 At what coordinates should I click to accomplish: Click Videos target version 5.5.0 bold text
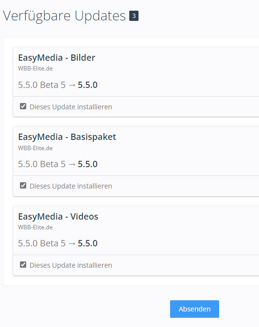pyautogui.click(x=87, y=243)
